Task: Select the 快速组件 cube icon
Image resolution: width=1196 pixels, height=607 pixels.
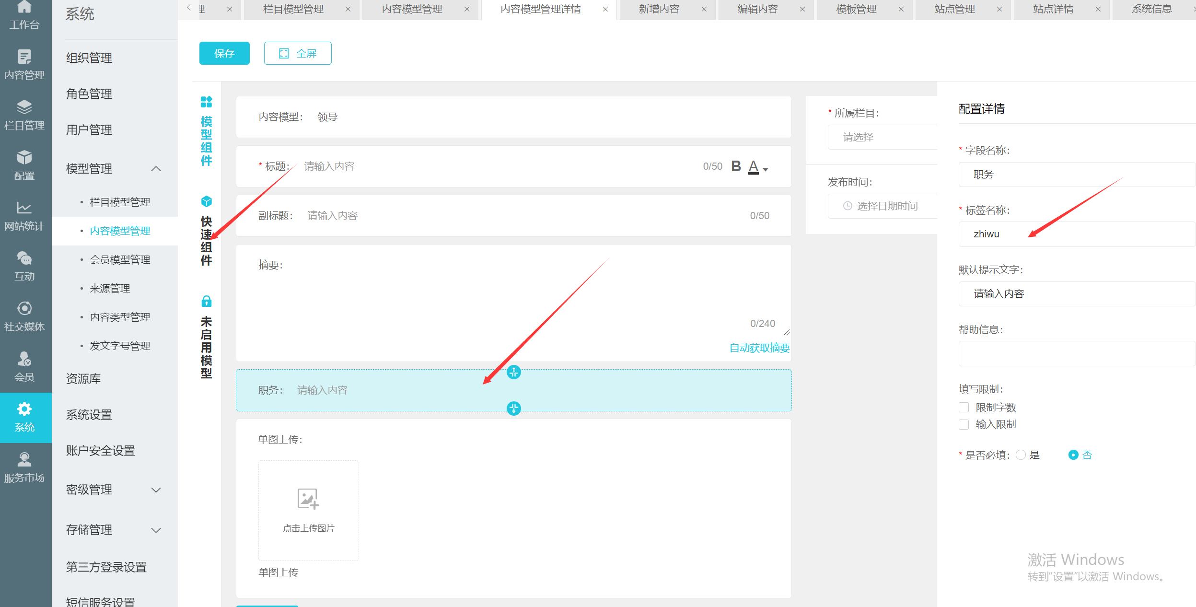Action: click(206, 201)
